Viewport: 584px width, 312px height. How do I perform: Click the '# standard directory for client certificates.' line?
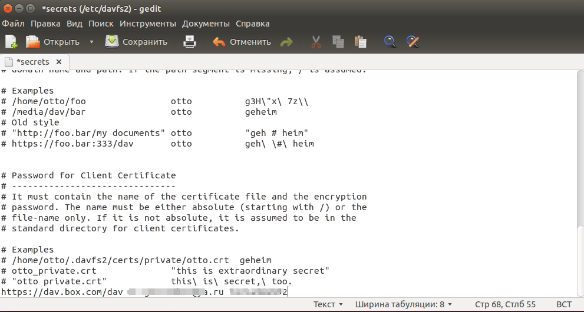pos(120,228)
